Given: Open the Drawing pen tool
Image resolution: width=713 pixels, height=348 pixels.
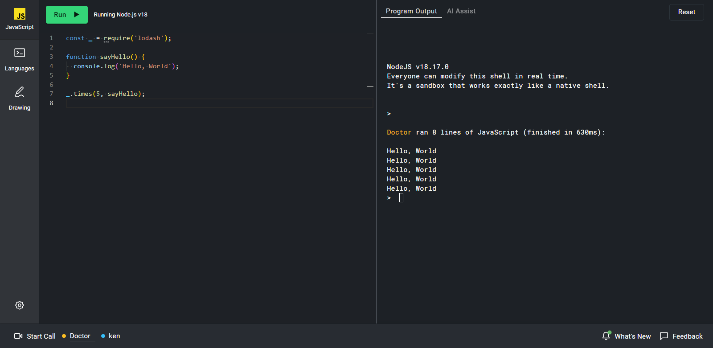Looking at the screenshot, I should tap(20, 92).
